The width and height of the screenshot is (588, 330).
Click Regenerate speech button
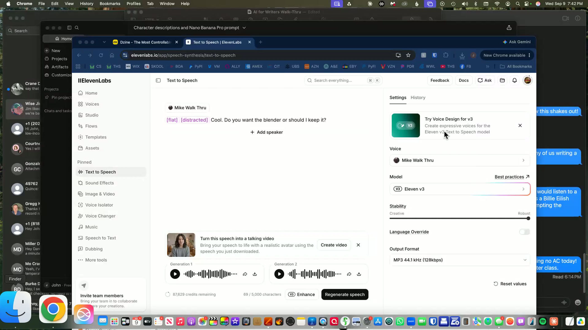click(x=345, y=294)
